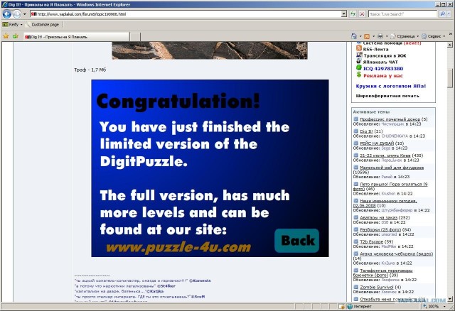Open the Print options dropdown arrow
The height and width of the screenshot is (311, 455).
(x=387, y=36)
